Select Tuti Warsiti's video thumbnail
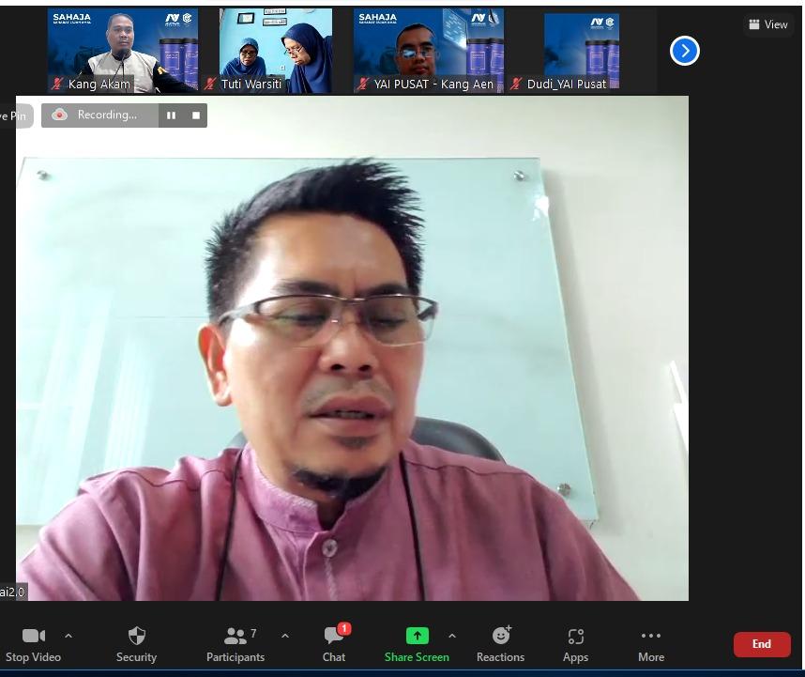805x677 pixels. point(276,51)
